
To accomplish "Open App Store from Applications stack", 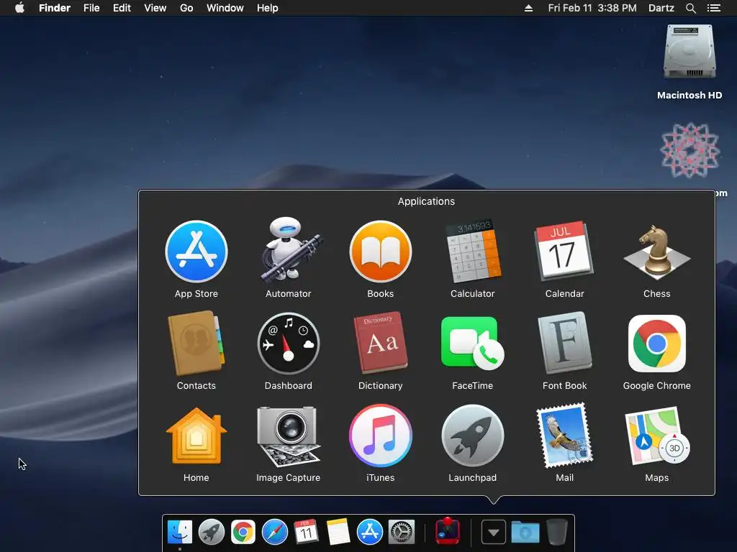I will pos(196,252).
